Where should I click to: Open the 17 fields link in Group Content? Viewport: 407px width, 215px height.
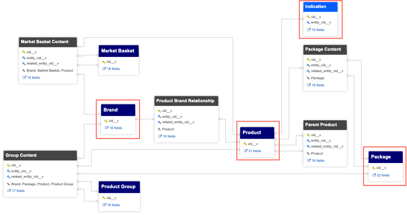(x=17, y=191)
